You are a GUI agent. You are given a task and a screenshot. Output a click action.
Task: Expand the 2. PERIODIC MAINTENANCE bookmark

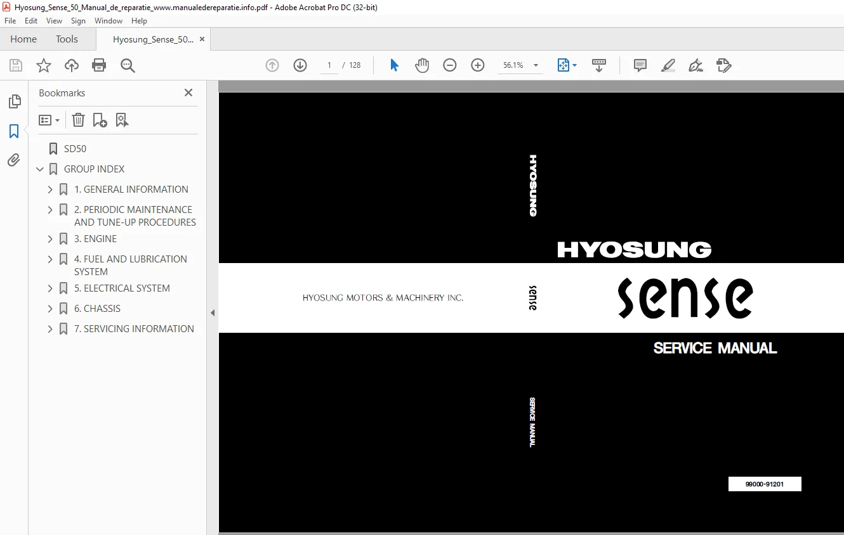[50, 210]
